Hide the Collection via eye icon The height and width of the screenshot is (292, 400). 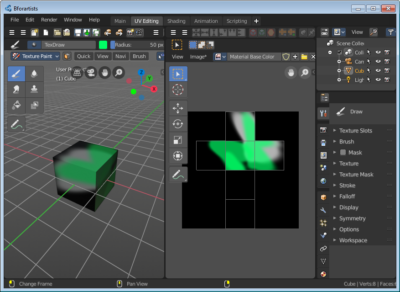pos(378,52)
